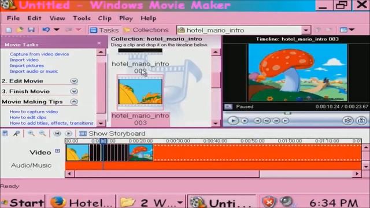Viewport: 370px width, 208px height.
Task: Close the Movie Tasks pane
Action: click(99, 43)
